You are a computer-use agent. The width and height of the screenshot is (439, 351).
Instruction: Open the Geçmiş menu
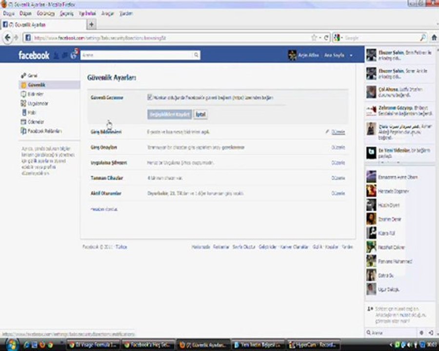[x=67, y=14]
